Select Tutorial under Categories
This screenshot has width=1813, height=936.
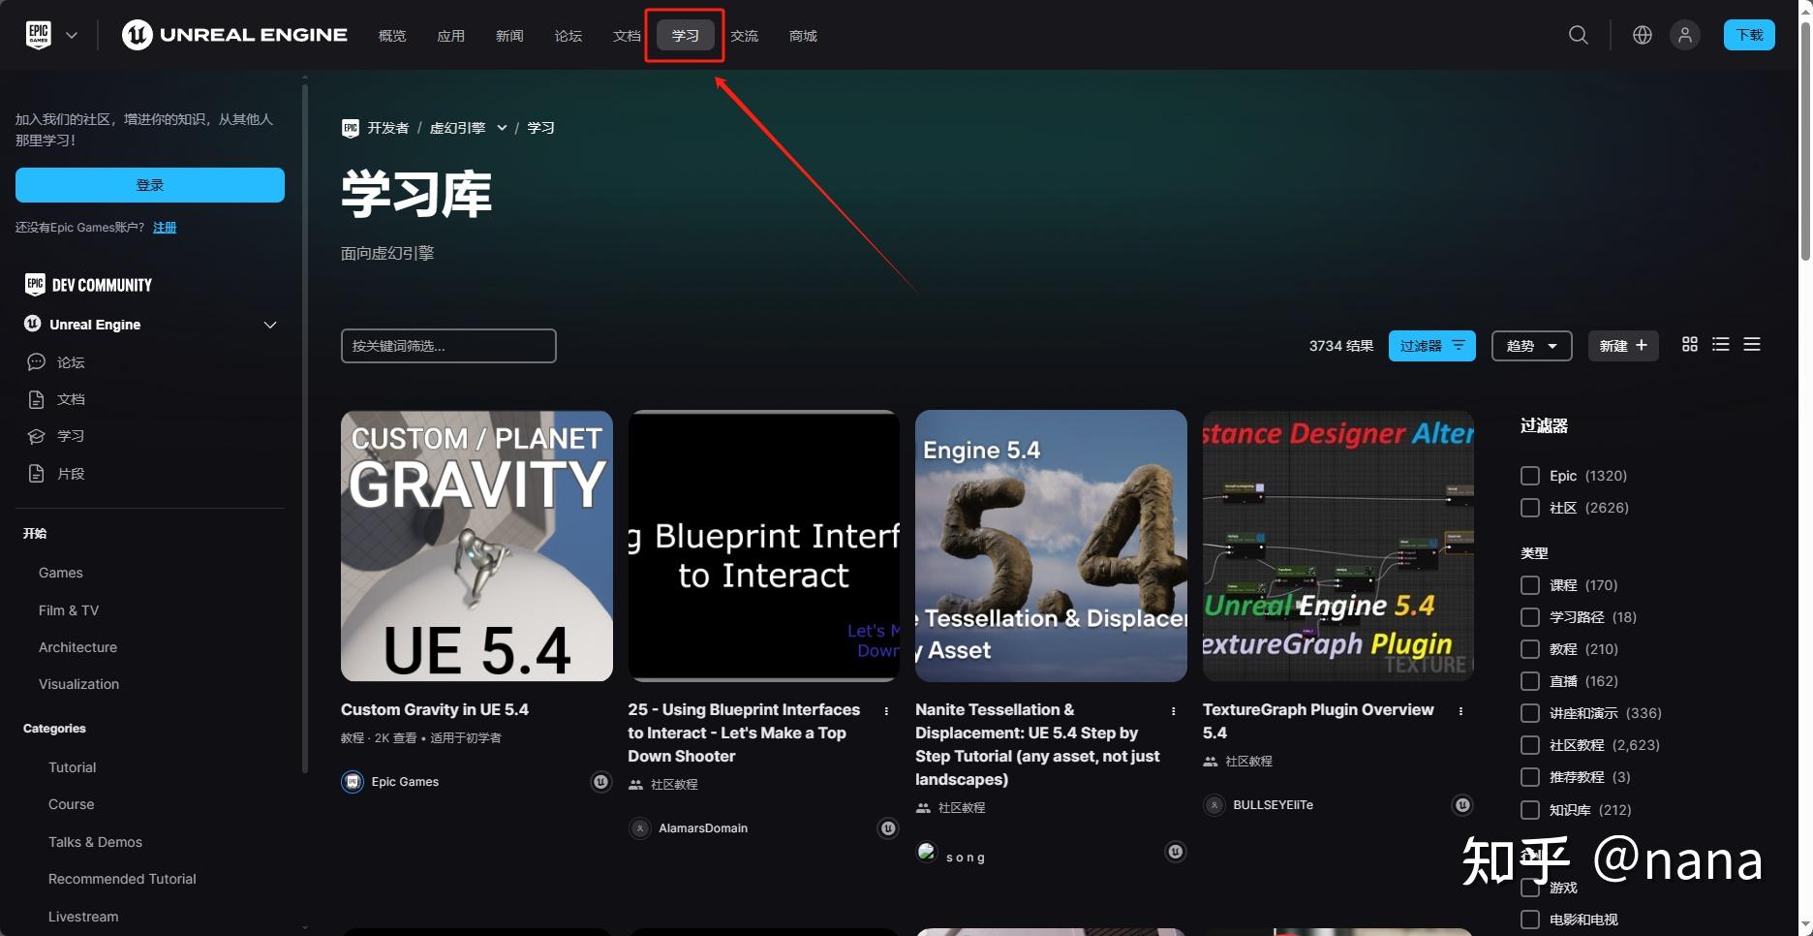pyautogui.click(x=73, y=767)
